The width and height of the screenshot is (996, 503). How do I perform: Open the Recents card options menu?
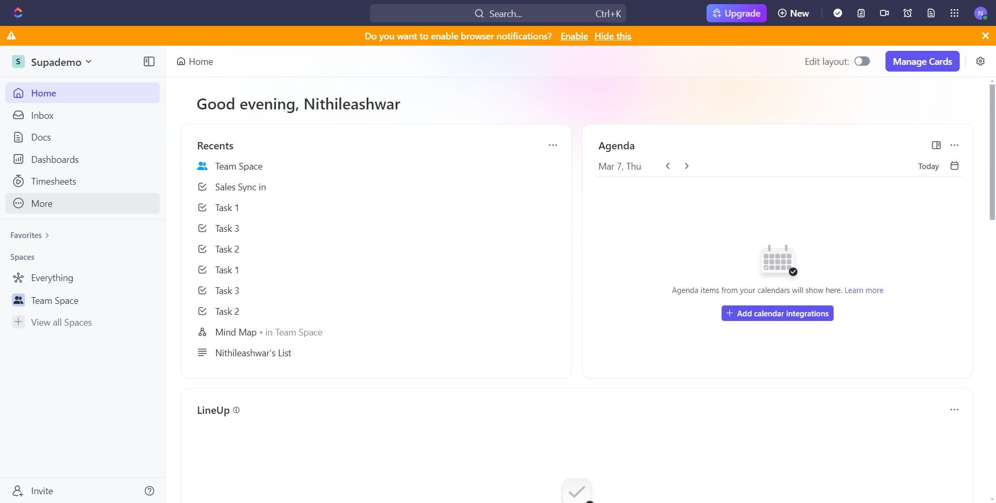pos(553,145)
